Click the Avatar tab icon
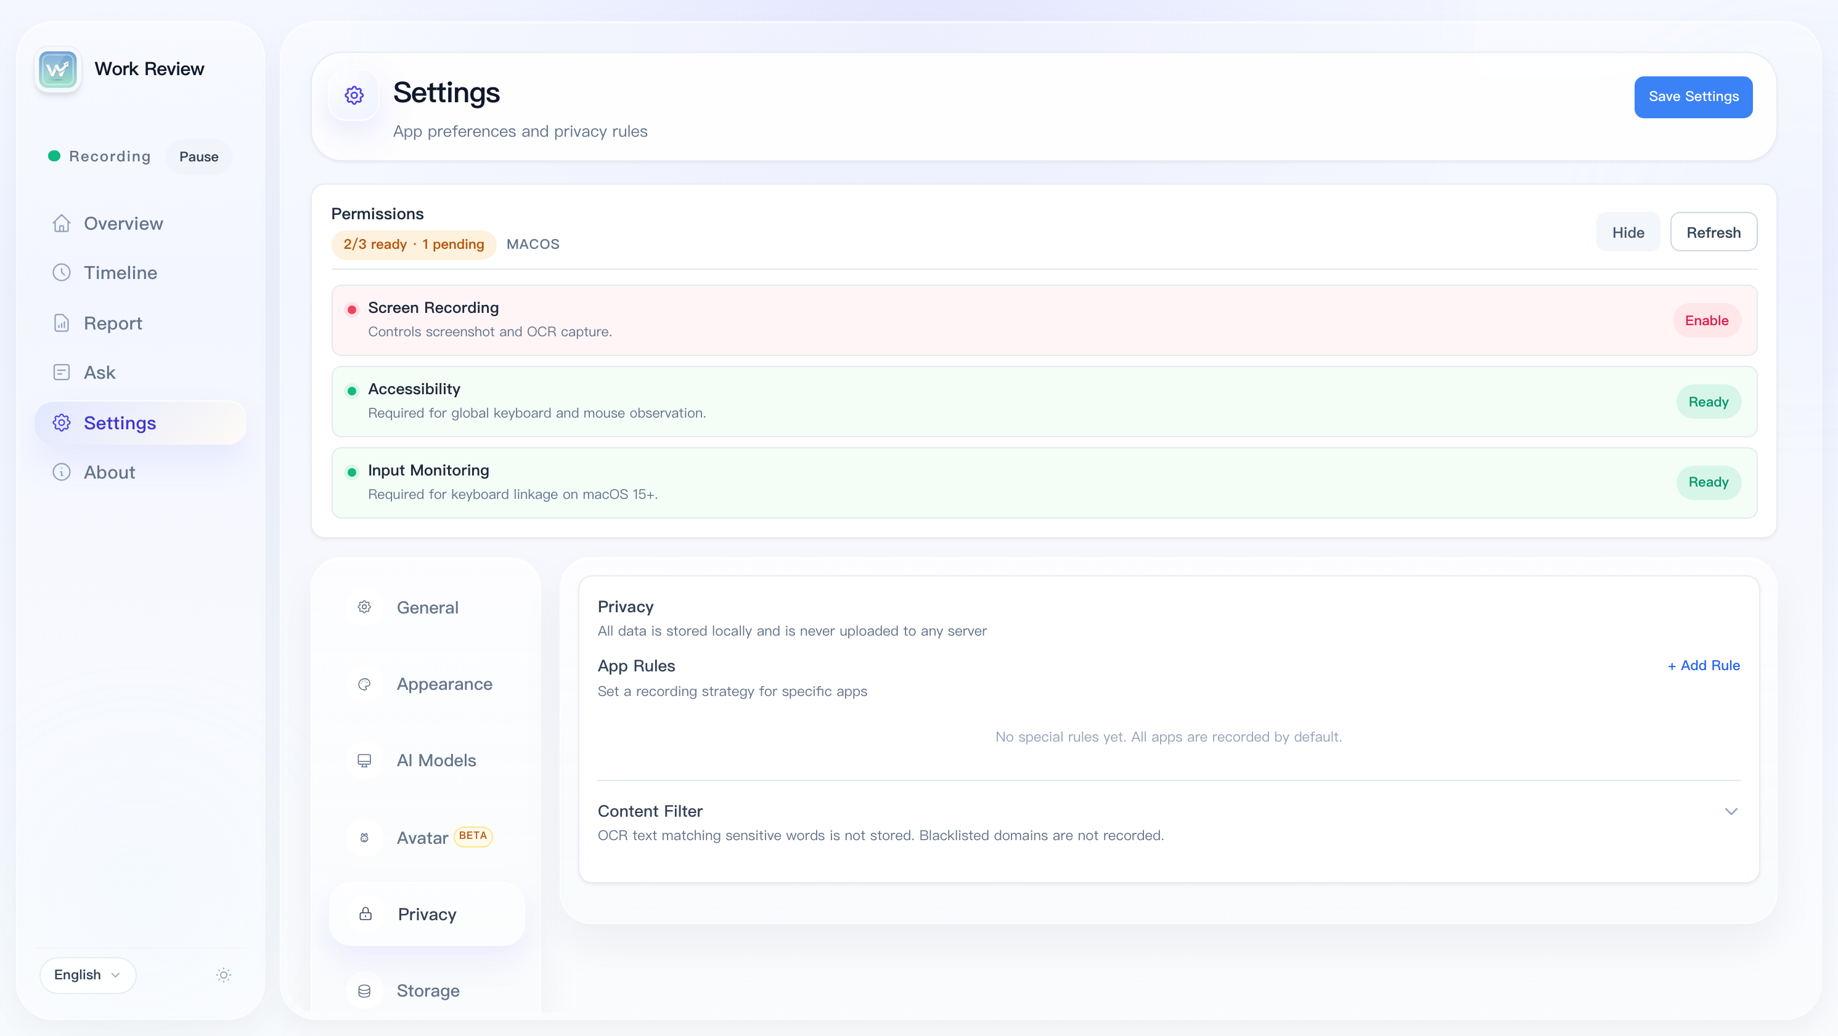The height and width of the screenshot is (1036, 1838). coord(364,837)
